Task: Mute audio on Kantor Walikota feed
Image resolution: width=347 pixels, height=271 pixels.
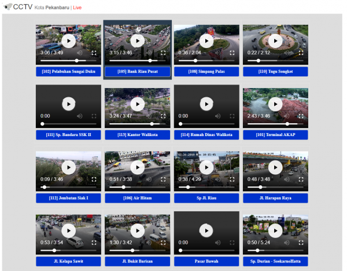Action: pos(150,116)
